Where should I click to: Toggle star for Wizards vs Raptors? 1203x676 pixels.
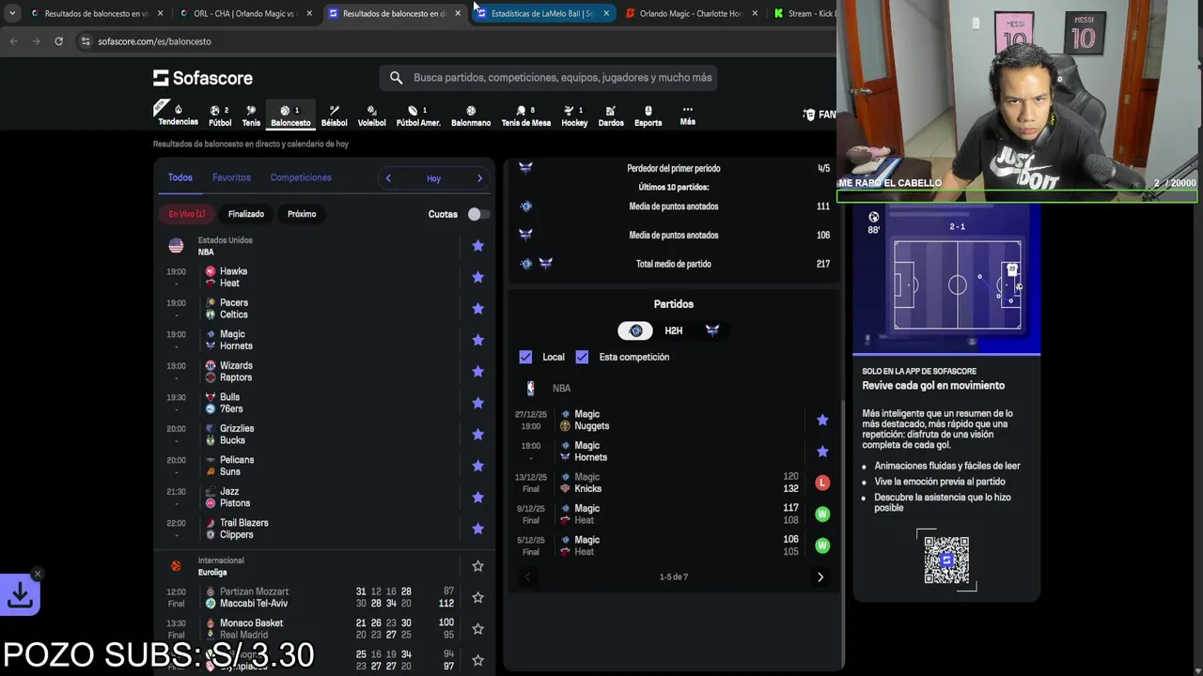pos(477,372)
